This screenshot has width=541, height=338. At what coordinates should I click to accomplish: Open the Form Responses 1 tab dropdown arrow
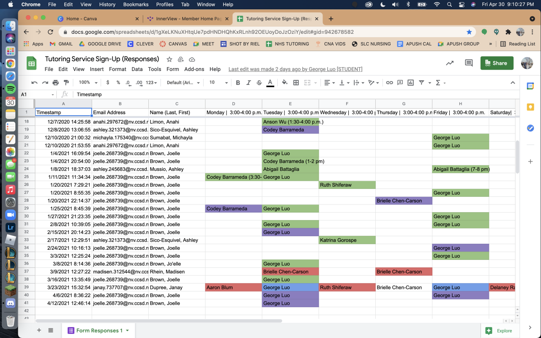coord(127,330)
